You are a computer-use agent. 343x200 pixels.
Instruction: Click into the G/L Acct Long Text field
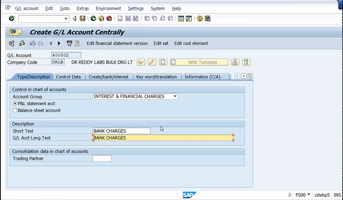163,138
